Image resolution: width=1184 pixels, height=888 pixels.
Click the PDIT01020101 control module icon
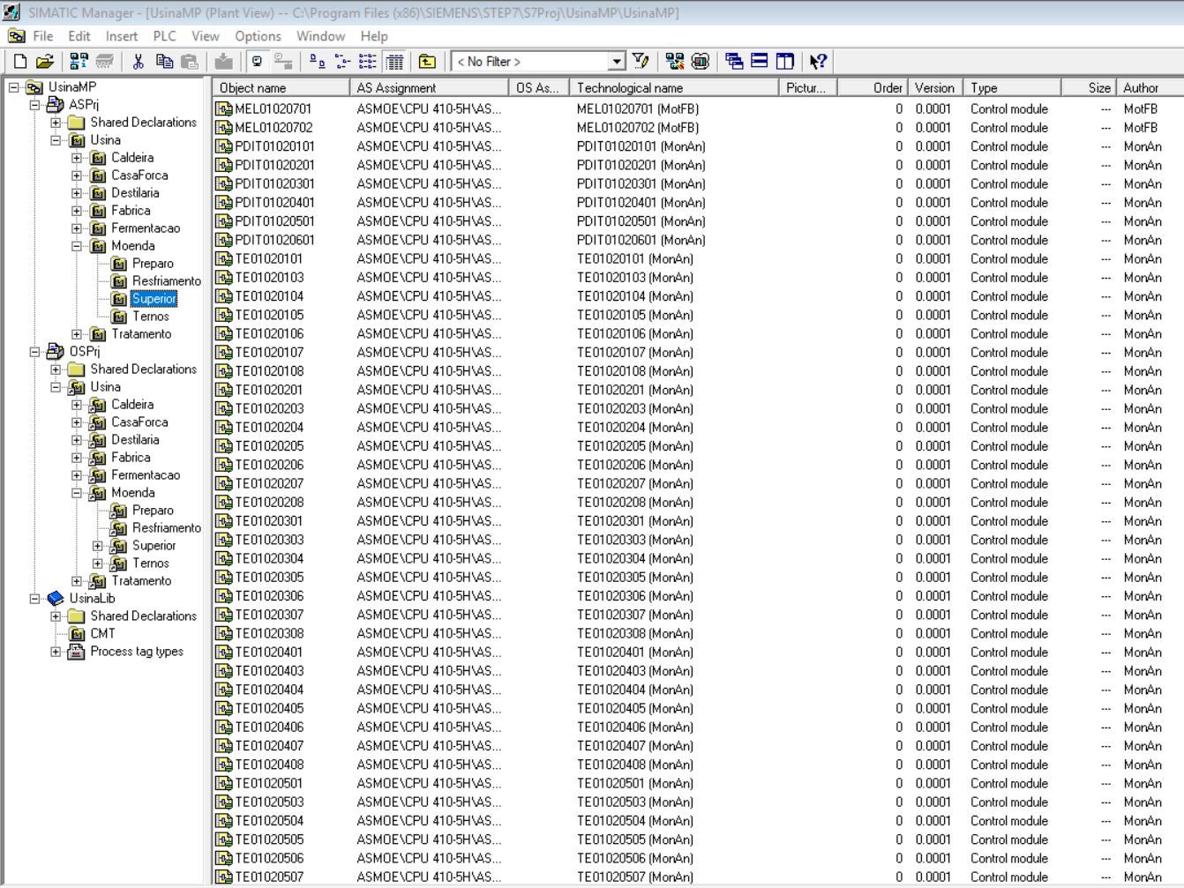[x=224, y=146]
